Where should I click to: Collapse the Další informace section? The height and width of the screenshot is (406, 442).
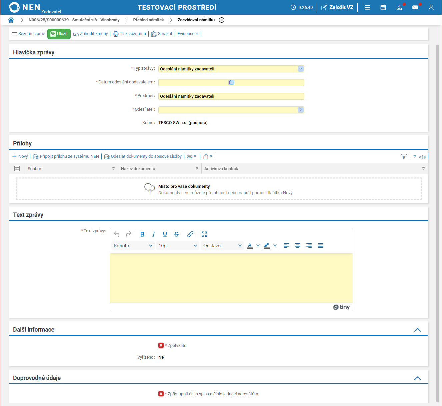[x=417, y=330]
